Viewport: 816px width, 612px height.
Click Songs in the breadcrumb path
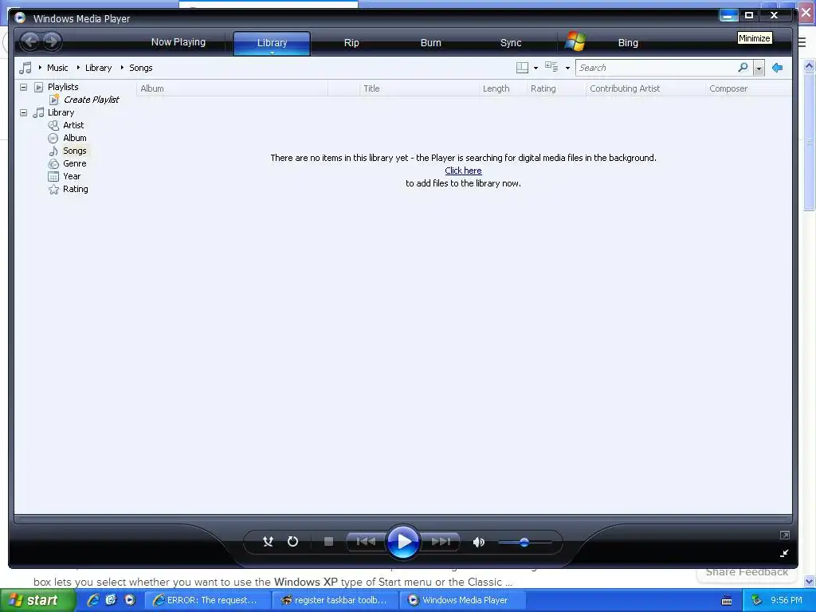click(140, 68)
